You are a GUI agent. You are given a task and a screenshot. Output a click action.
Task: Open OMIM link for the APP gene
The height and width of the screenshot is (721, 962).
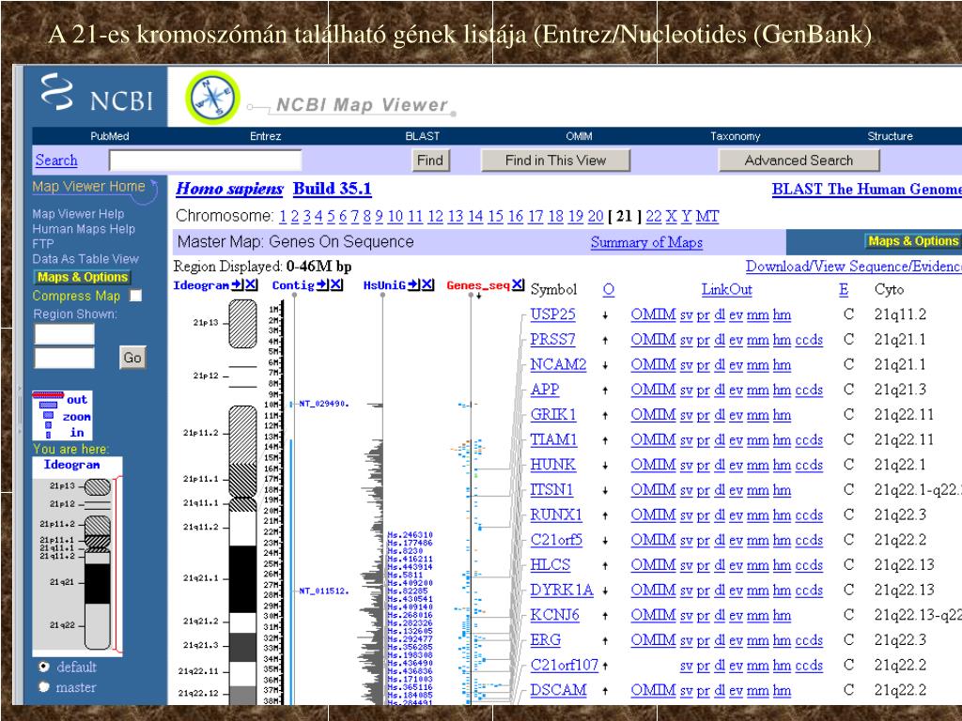[653, 390]
